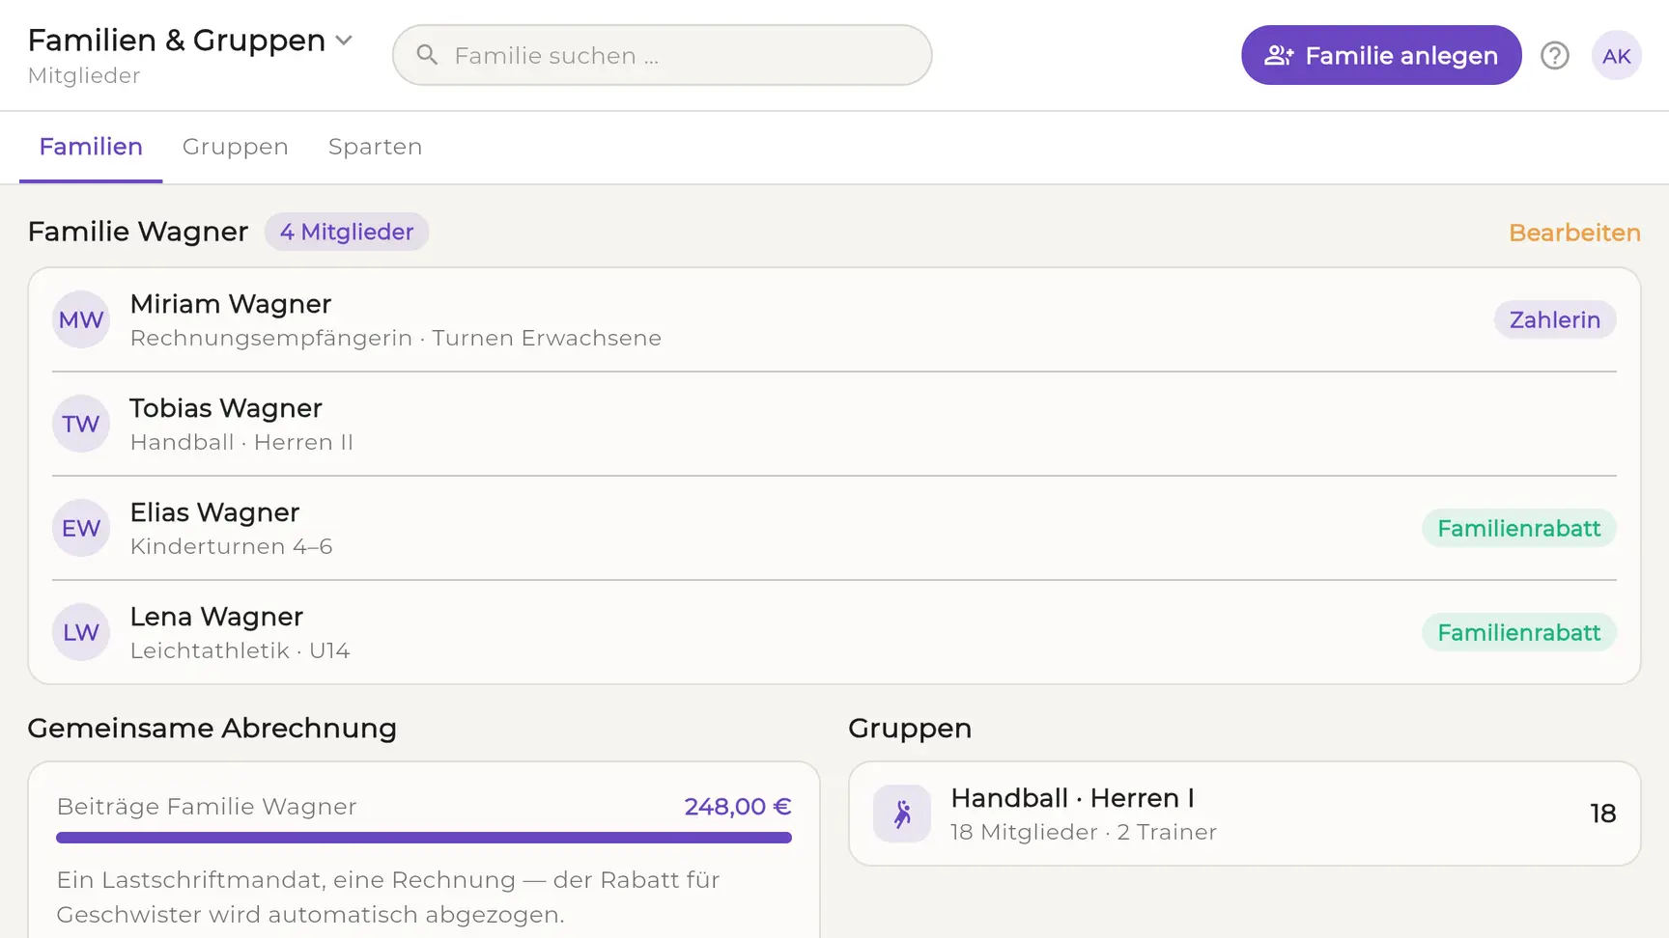
Task: Click the Familienrabatt badge for Elias Wagner
Action: pos(1519,528)
